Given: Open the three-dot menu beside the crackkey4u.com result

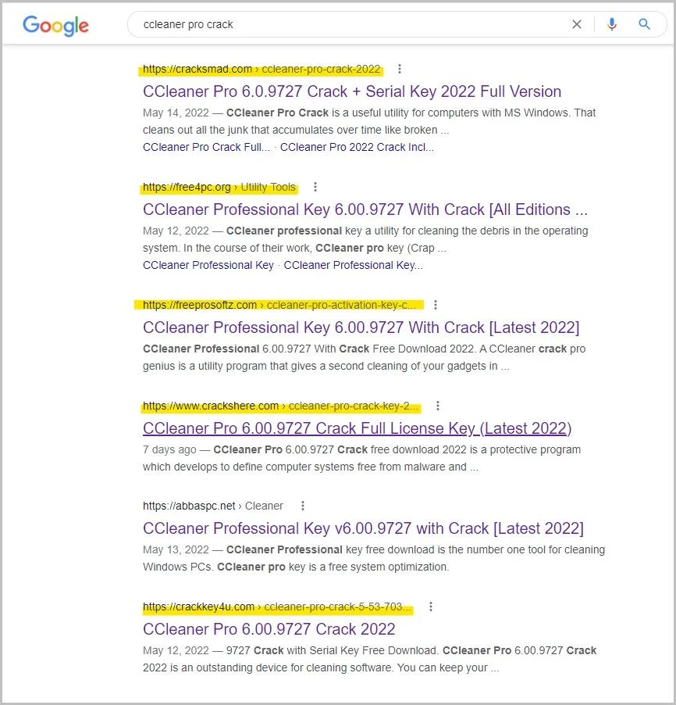Looking at the screenshot, I should 430,607.
